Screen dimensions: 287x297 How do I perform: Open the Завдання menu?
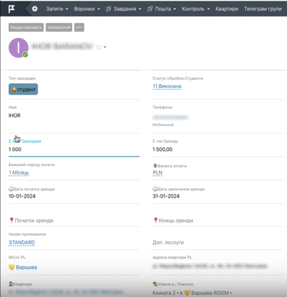(x=124, y=9)
